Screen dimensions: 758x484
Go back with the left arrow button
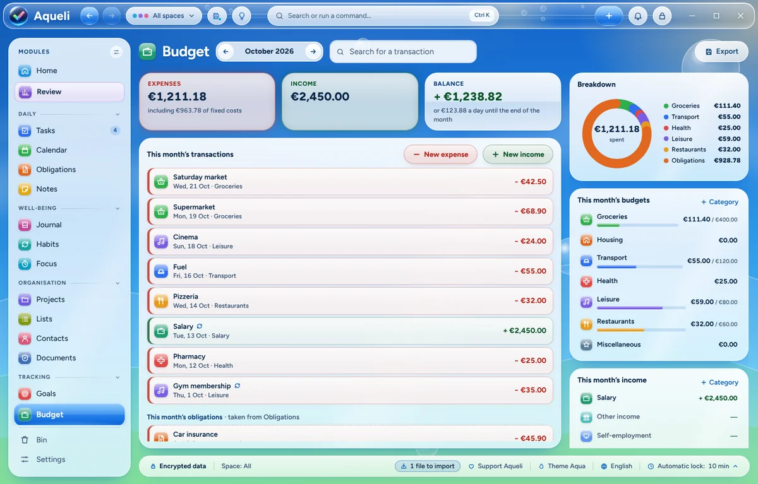tap(90, 16)
